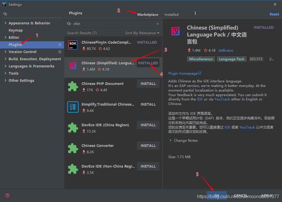Click Reset link at top right
Image resolution: width=282 pixels, height=202 pixels.
point(274,14)
